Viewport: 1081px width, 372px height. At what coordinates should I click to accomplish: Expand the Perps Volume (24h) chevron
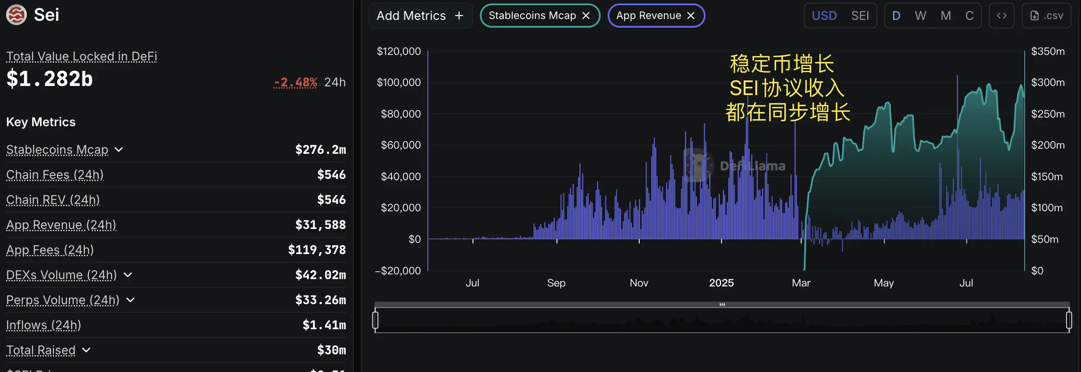pos(130,300)
